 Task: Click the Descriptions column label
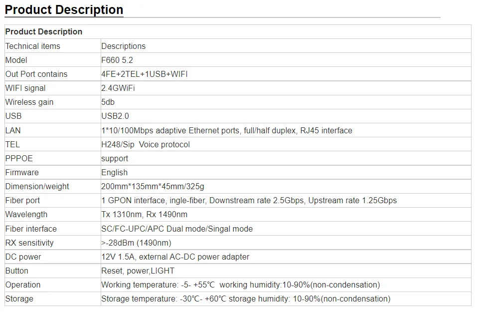pos(124,46)
